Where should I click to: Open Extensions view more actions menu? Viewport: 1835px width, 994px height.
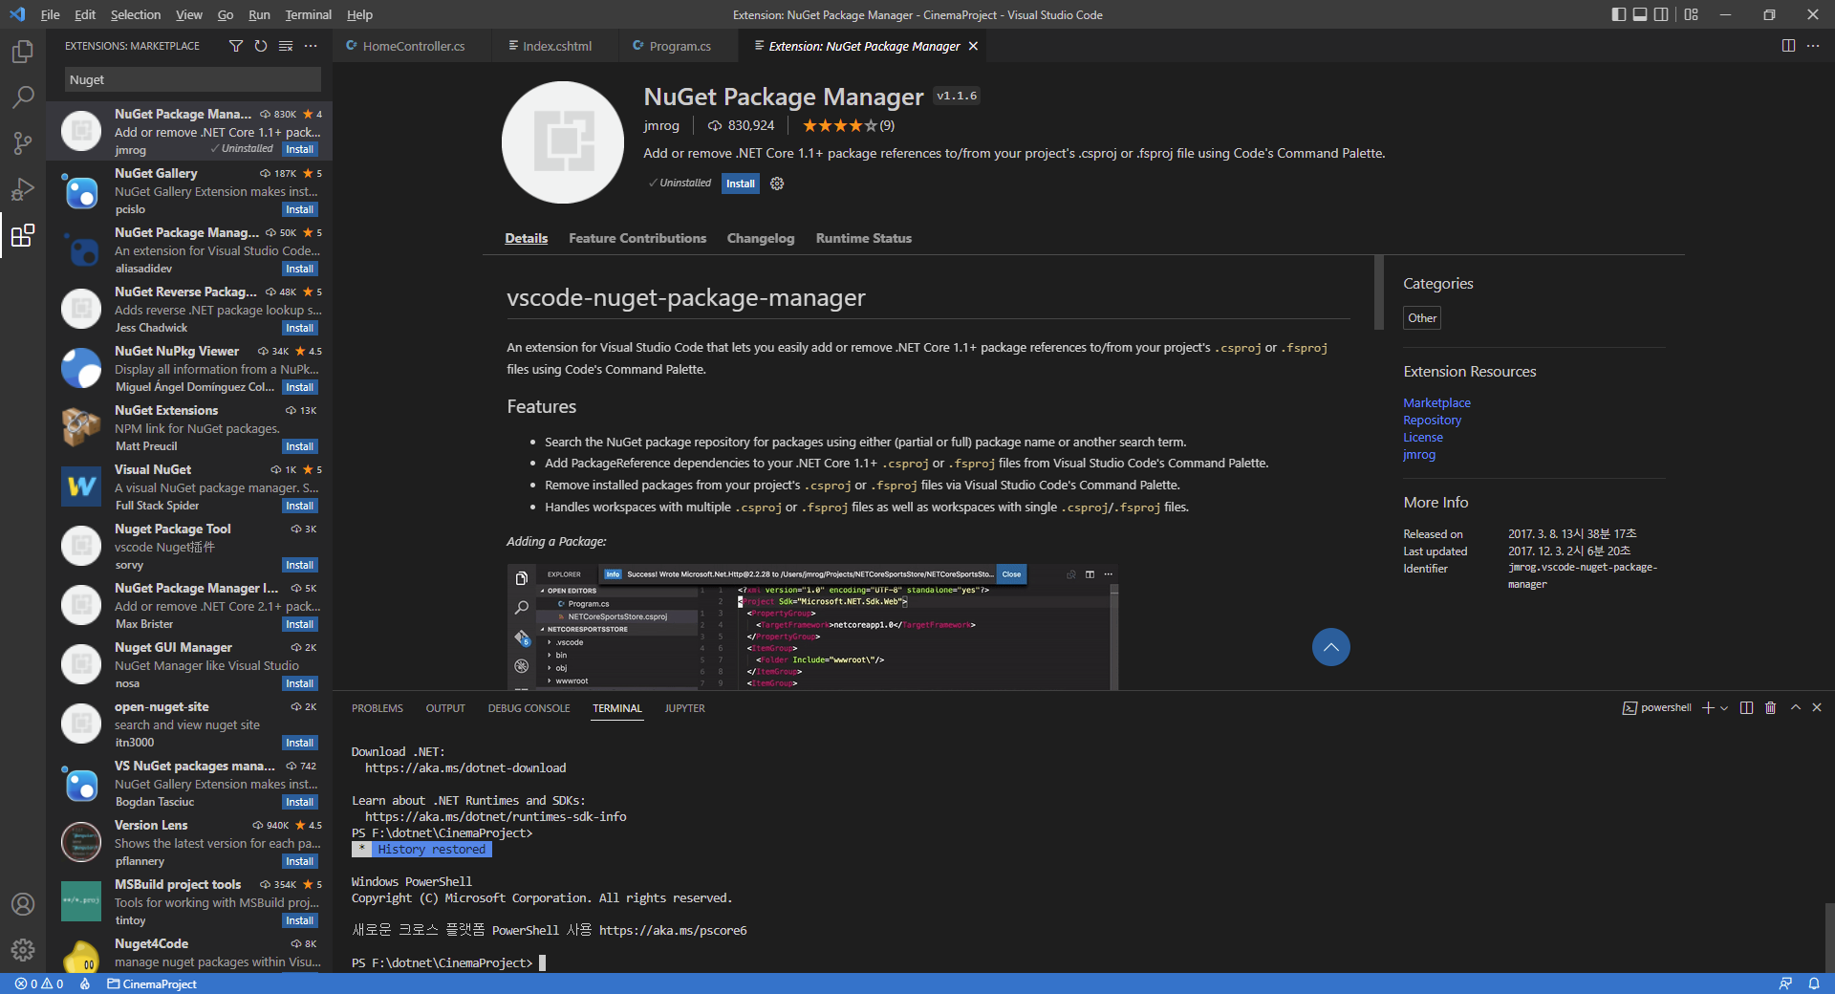[x=311, y=46]
